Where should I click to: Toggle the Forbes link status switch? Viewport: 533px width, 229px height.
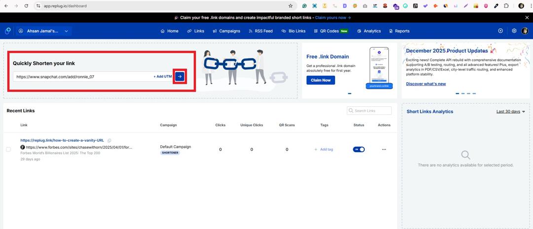[359, 149]
